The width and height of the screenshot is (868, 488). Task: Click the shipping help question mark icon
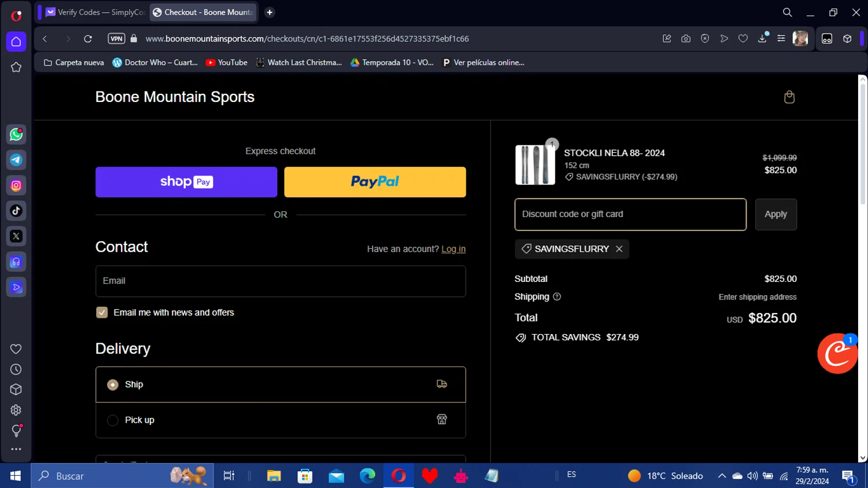[x=557, y=296]
